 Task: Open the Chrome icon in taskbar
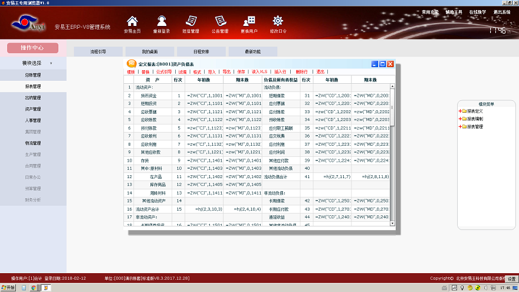(x=34, y=288)
